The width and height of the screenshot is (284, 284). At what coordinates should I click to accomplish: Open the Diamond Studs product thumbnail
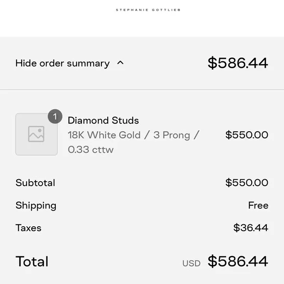pos(37,134)
